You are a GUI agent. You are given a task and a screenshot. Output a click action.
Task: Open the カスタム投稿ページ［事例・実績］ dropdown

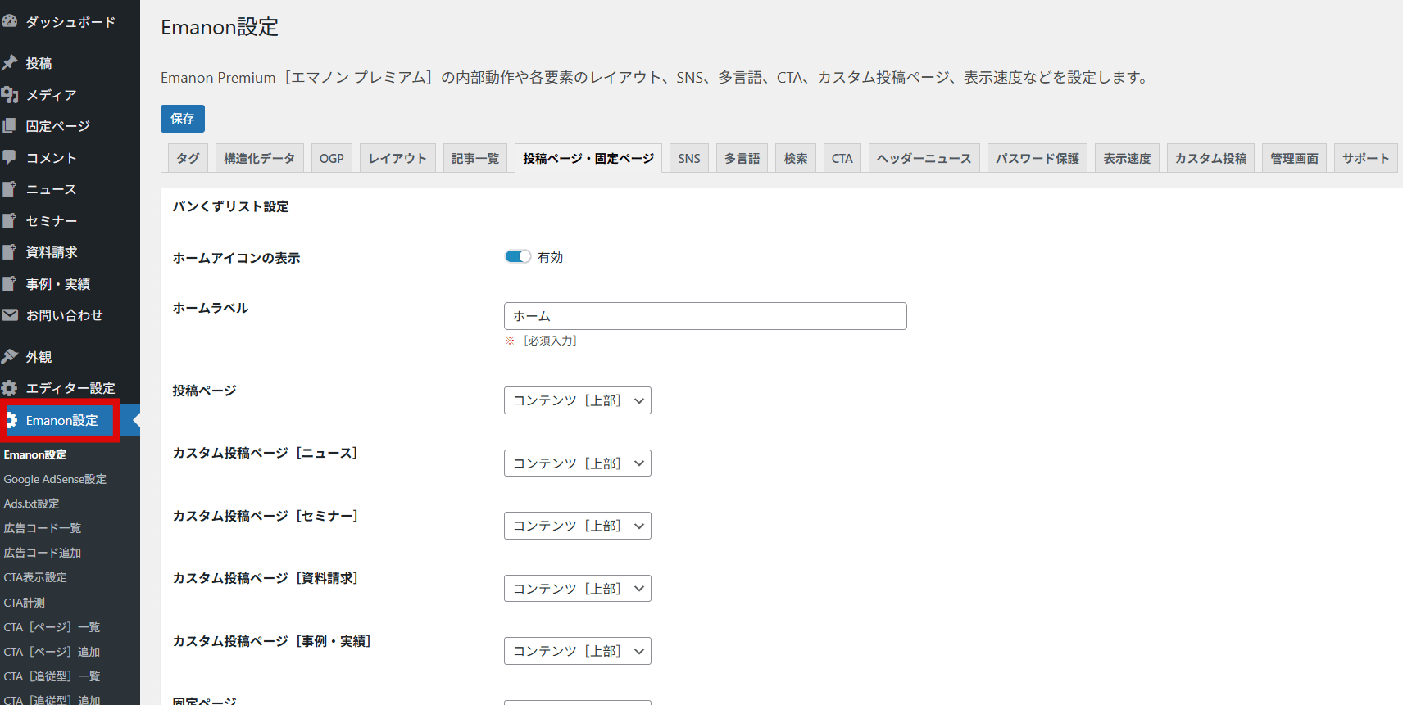(x=578, y=651)
